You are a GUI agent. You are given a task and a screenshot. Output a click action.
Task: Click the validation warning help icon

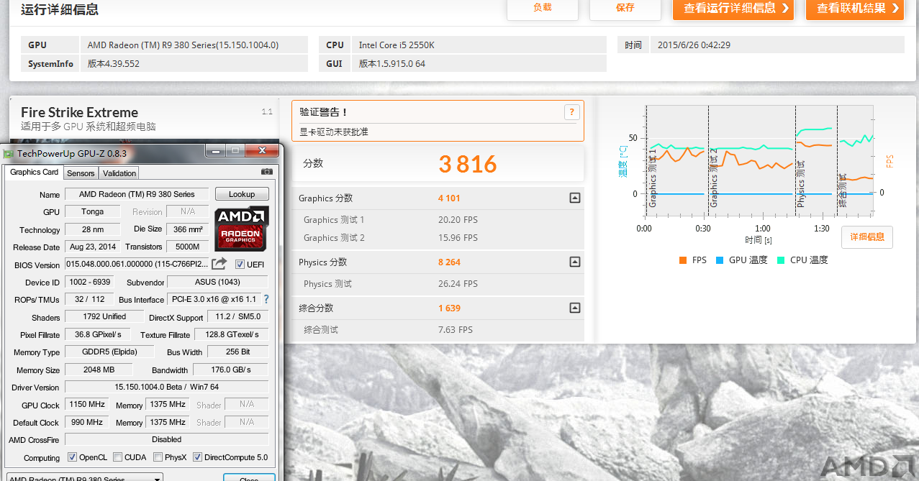[x=571, y=111]
